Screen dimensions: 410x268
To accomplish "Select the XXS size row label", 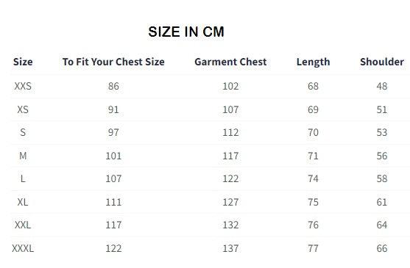I will [x=23, y=86].
